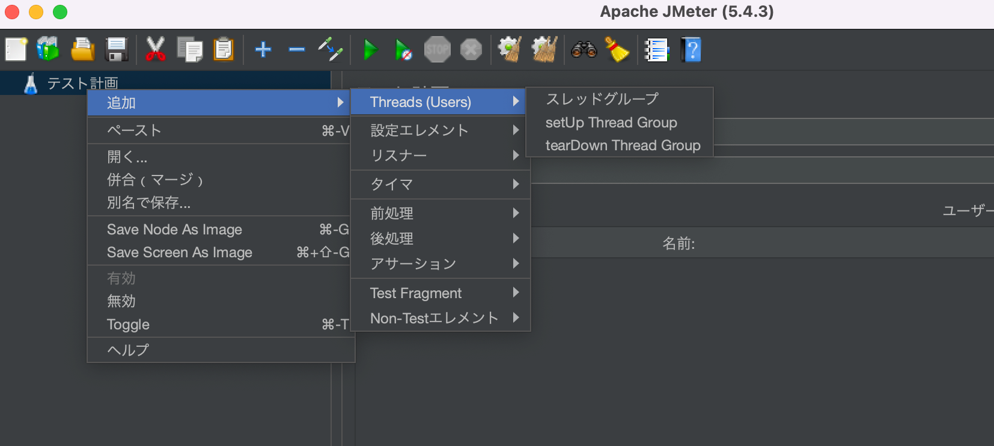Click the yellow macOS minimize button

pyautogui.click(x=36, y=12)
